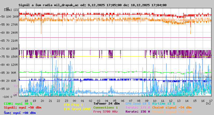Click the '-65 70 210M' y-axis label
Screen dimensions: 214x115
pyautogui.click(x=9, y=41)
